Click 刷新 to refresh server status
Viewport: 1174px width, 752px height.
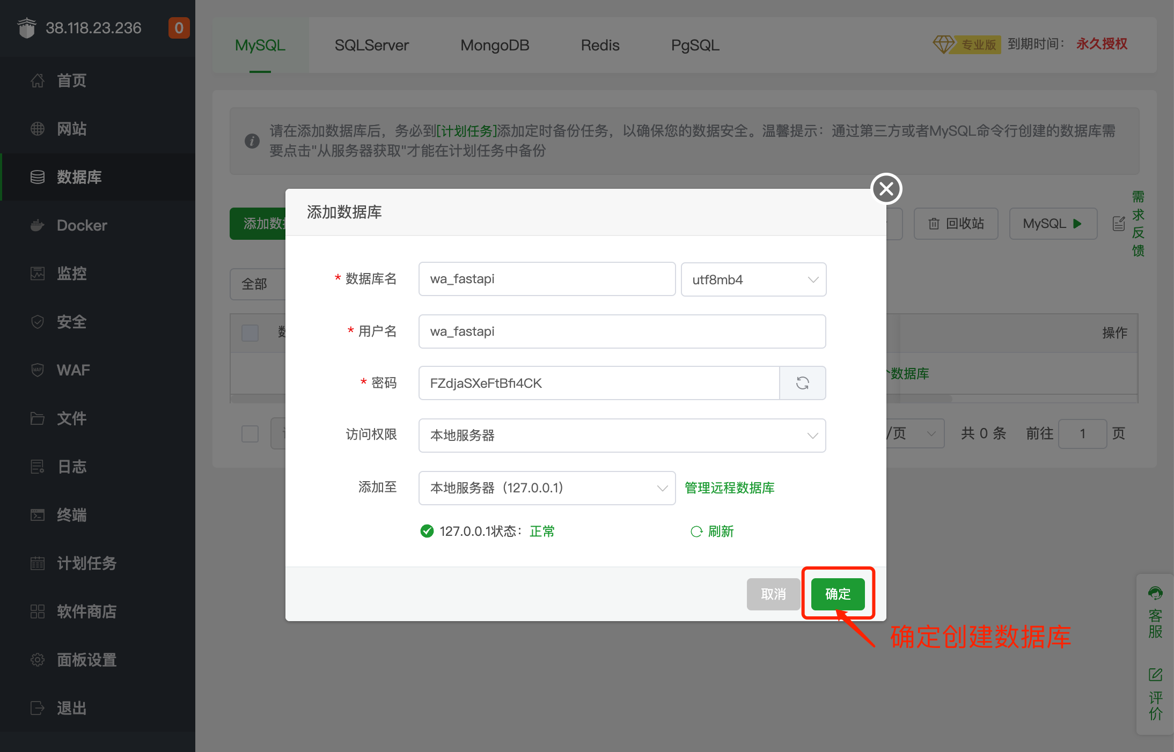[x=712, y=531]
